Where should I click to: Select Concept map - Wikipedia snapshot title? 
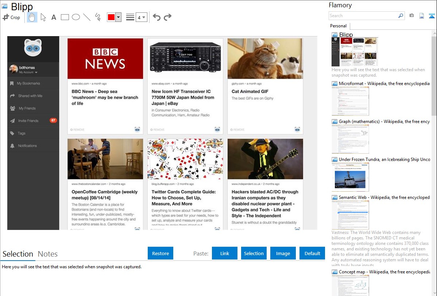coord(384,272)
